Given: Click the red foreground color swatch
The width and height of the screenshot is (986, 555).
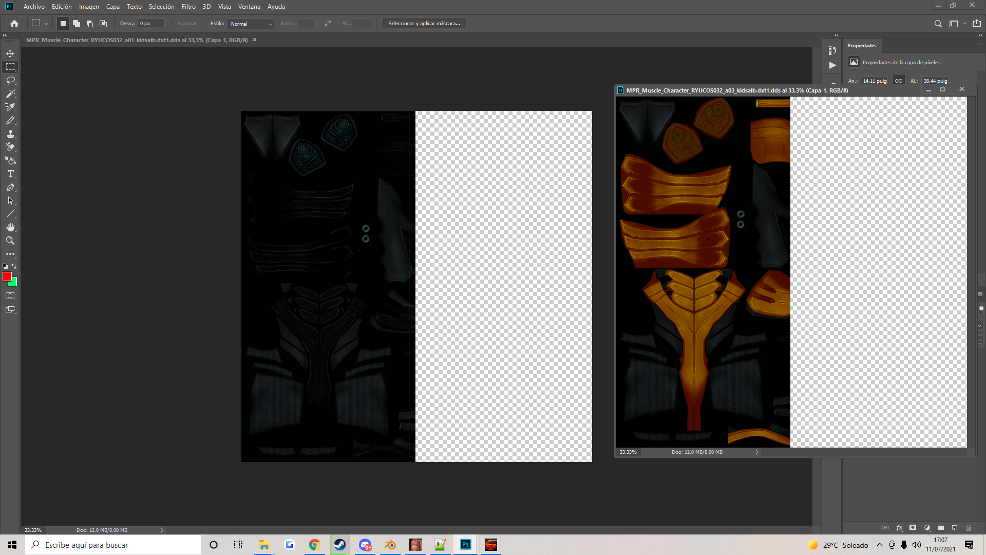Looking at the screenshot, I should [x=7, y=276].
